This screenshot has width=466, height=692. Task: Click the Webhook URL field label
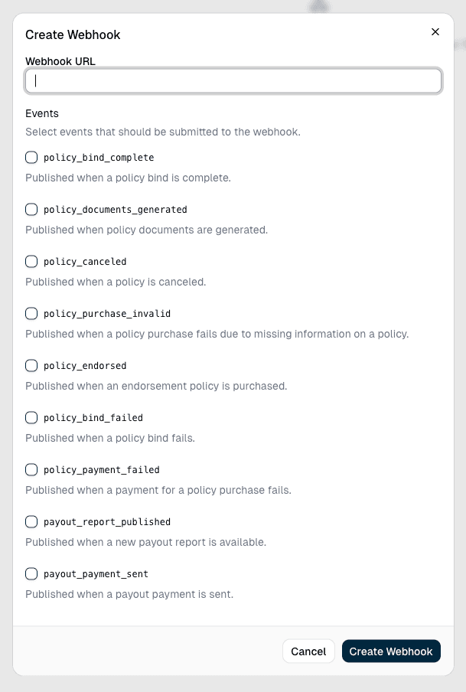point(60,61)
